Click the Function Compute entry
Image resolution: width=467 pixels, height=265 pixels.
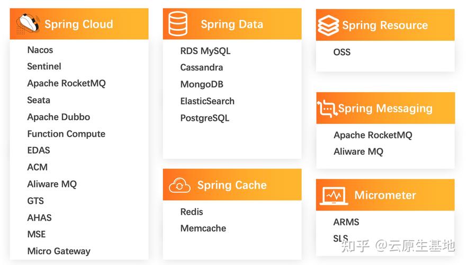[x=66, y=134]
